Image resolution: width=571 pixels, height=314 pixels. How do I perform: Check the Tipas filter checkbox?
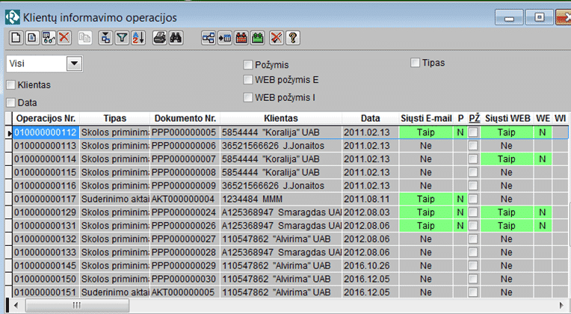tap(415, 63)
